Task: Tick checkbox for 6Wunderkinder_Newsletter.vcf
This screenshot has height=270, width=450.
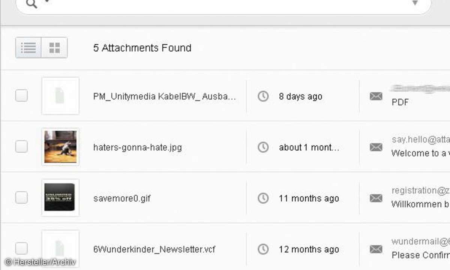Action: [21, 248]
